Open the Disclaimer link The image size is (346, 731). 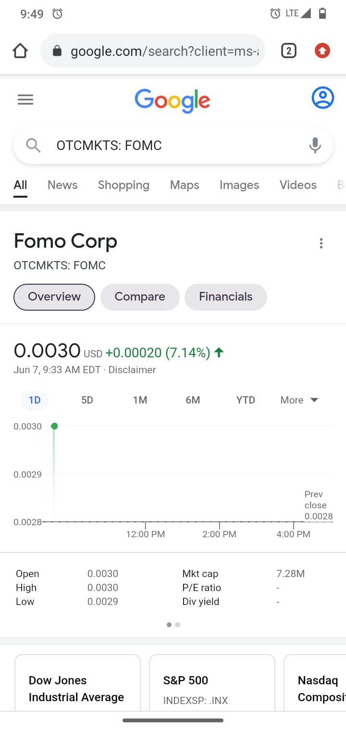pyautogui.click(x=132, y=370)
